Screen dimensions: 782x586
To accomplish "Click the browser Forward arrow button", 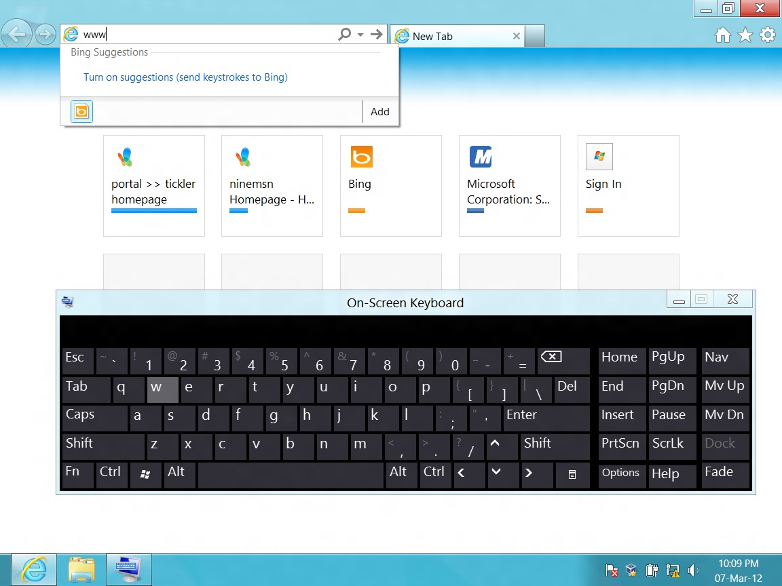I will 45,35.
